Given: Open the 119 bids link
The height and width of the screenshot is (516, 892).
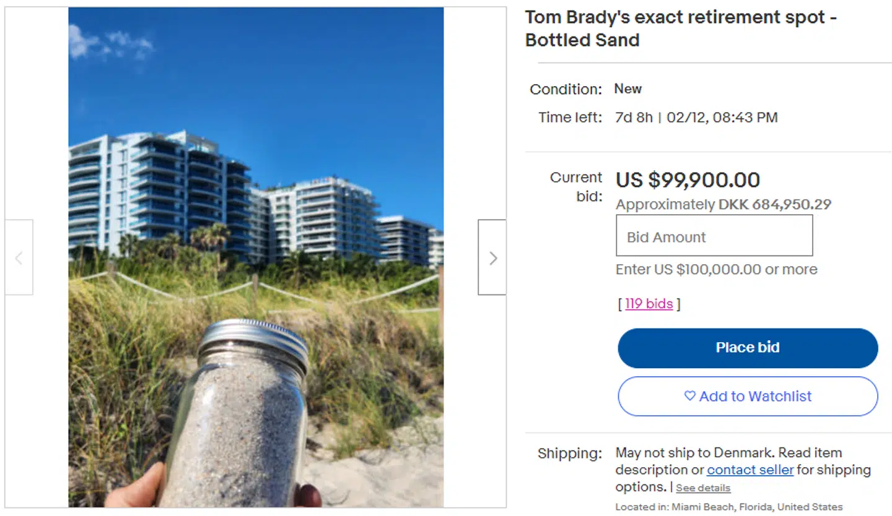Looking at the screenshot, I should (x=649, y=304).
